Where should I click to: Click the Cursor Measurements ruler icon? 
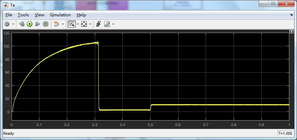pyautogui.click(x=107, y=24)
